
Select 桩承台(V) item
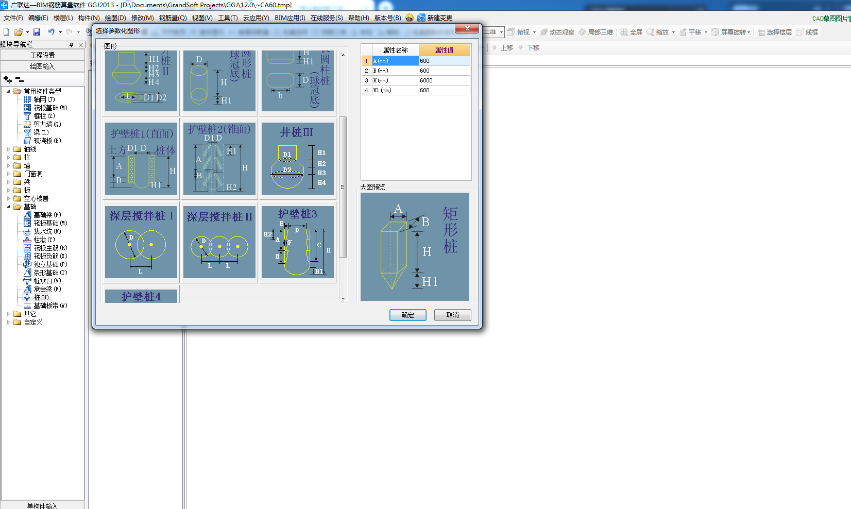pos(47,281)
